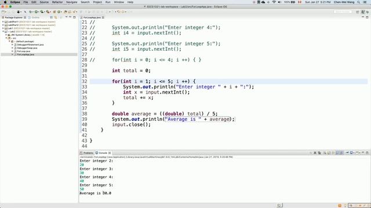371x208 pixels.
Task: Select the Java perspective icon
Action: pyautogui.click(x=363, y=12)
